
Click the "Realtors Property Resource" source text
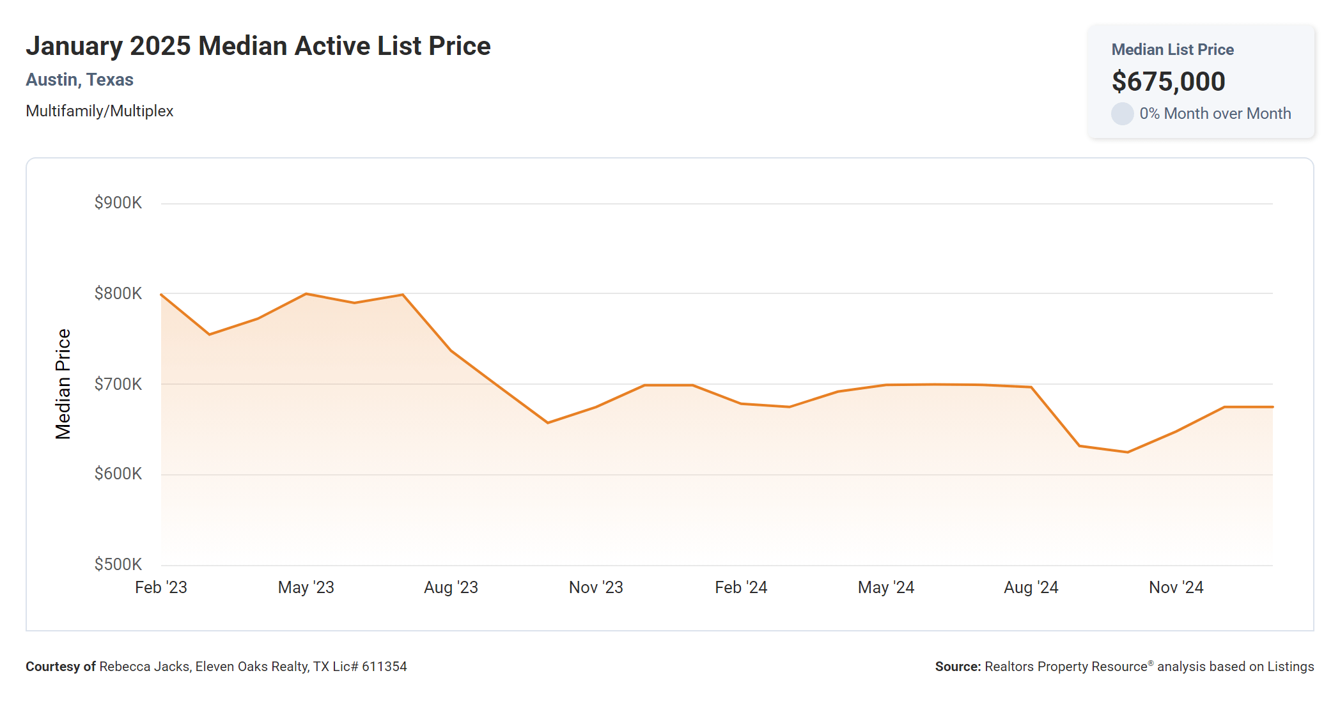(x=1066, y=667)
